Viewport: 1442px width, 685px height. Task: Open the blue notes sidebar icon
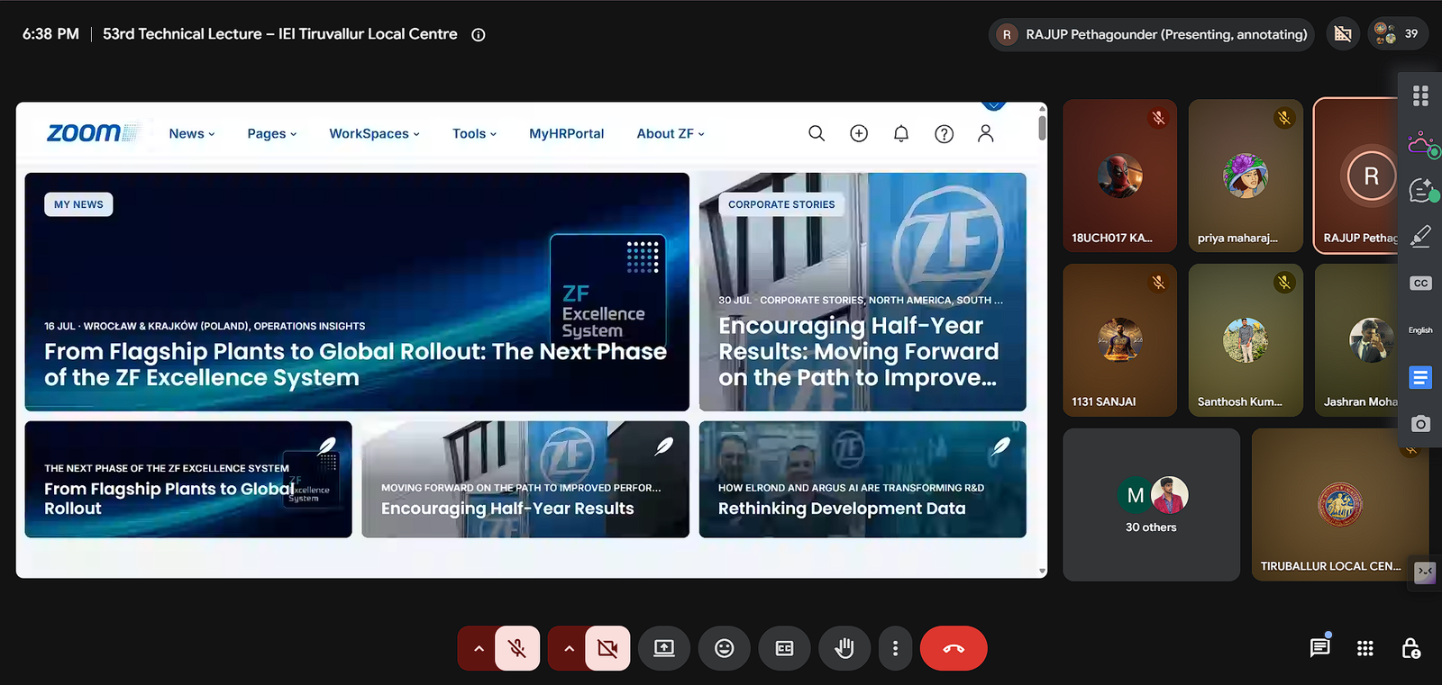1420,377
